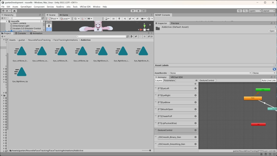This screenshot has width=277, height=156.
Task: Select the Move tool in the toolbar
Action: coord(49,29)
